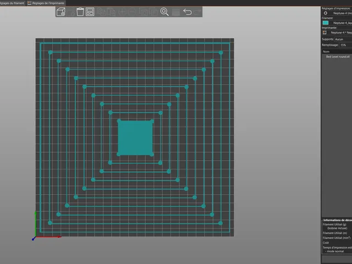This screenshot has height=264, width=352.
Task: Open the Imprimante preset dropdown
Action: (337, 32)
